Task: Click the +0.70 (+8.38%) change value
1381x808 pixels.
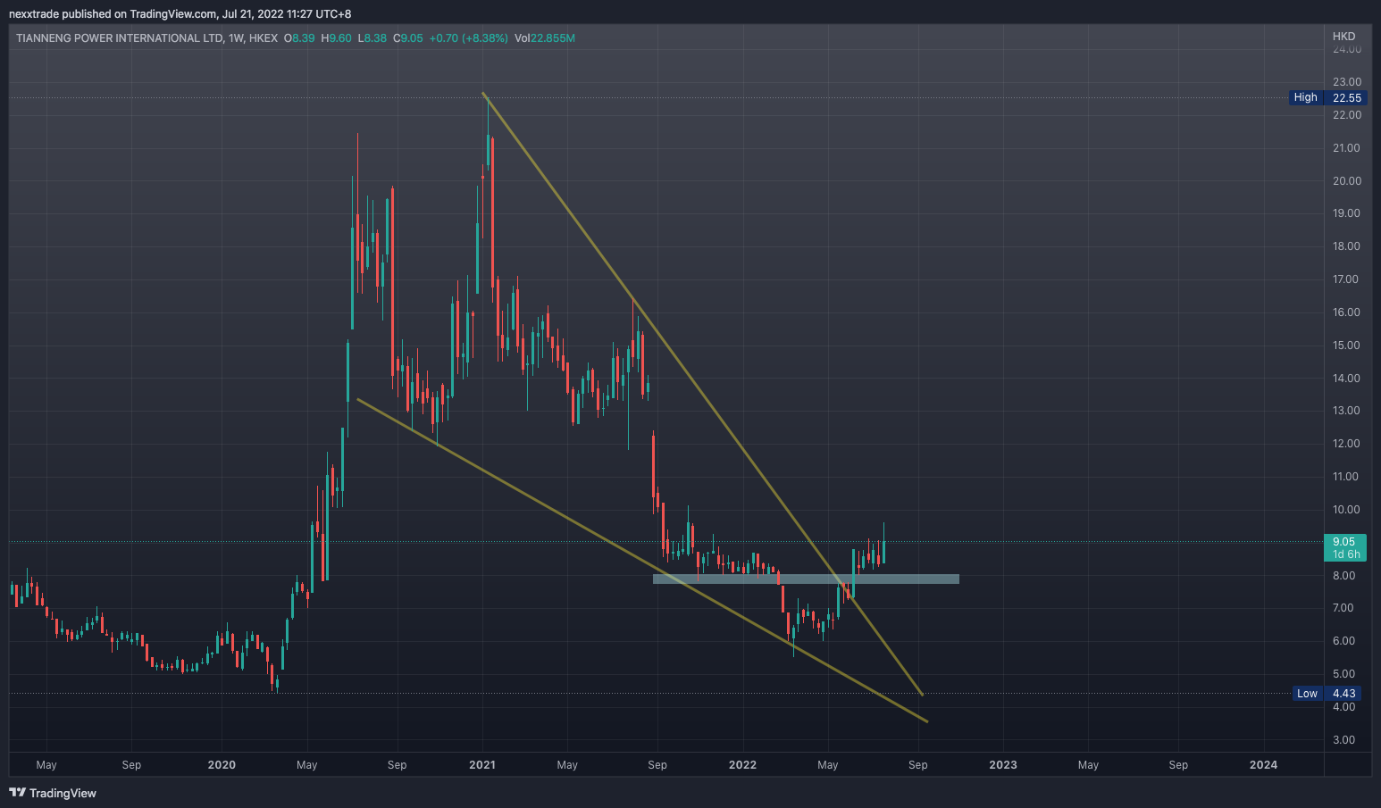Action: coord(468,38)
